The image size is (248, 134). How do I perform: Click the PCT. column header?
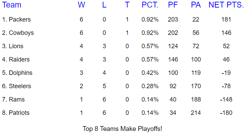coord(150,5)
